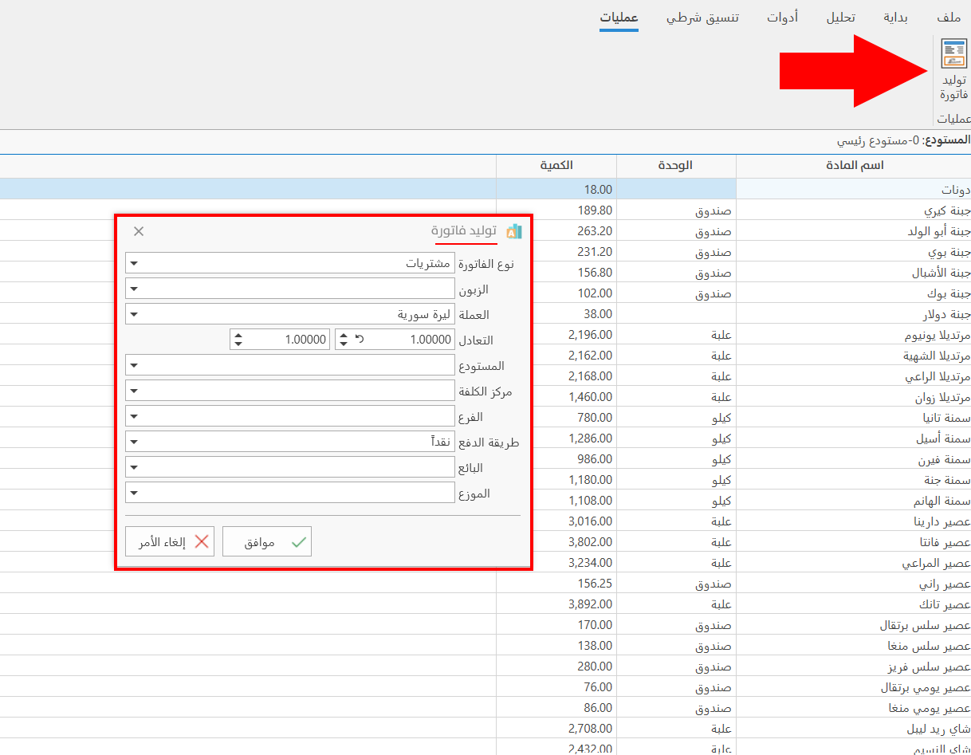Open the ملف menu

(x=950, y=16)
